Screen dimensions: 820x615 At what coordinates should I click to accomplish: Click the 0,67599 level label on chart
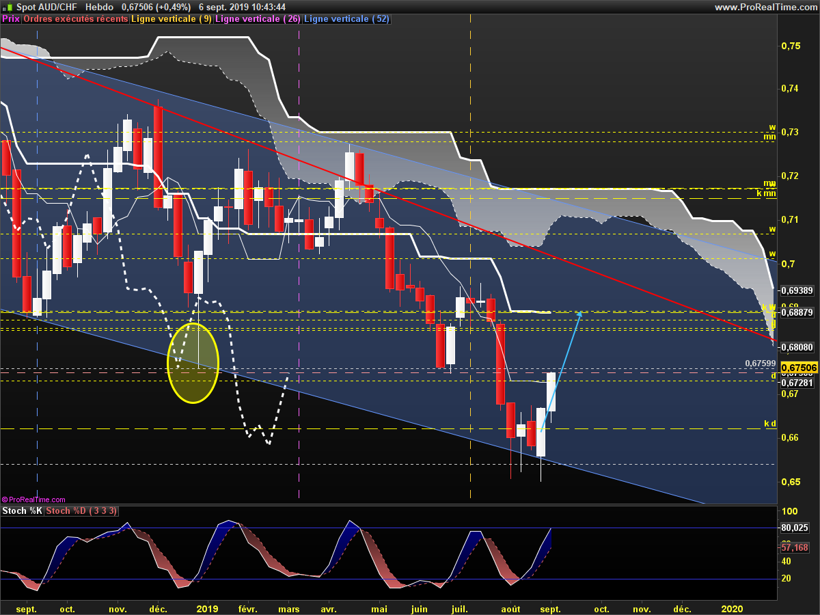click(x=760, y=363)
